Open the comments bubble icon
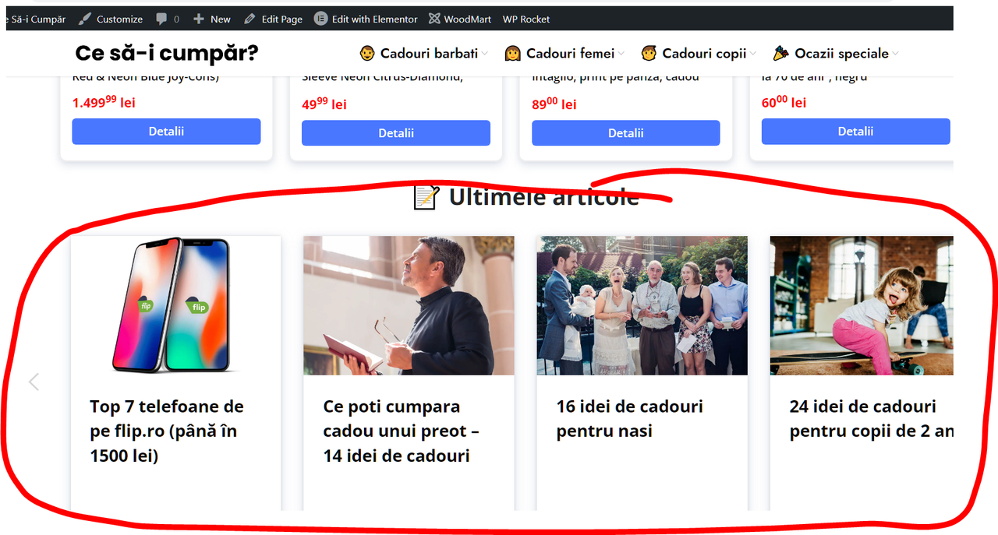This screenshot has height=535, width=998. pyautogui.click(x=161, y=19)
